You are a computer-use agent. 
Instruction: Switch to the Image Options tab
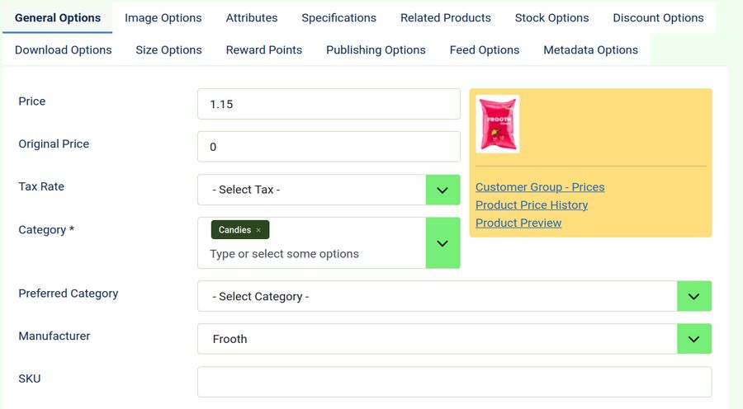pyautogui.click(x=163, y=17)
